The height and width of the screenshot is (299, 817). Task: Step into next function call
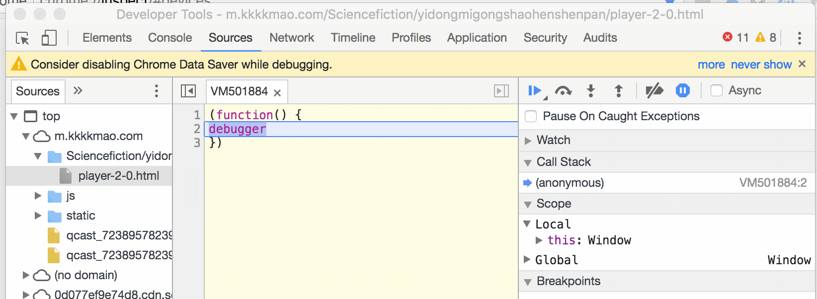pos(591,90)
